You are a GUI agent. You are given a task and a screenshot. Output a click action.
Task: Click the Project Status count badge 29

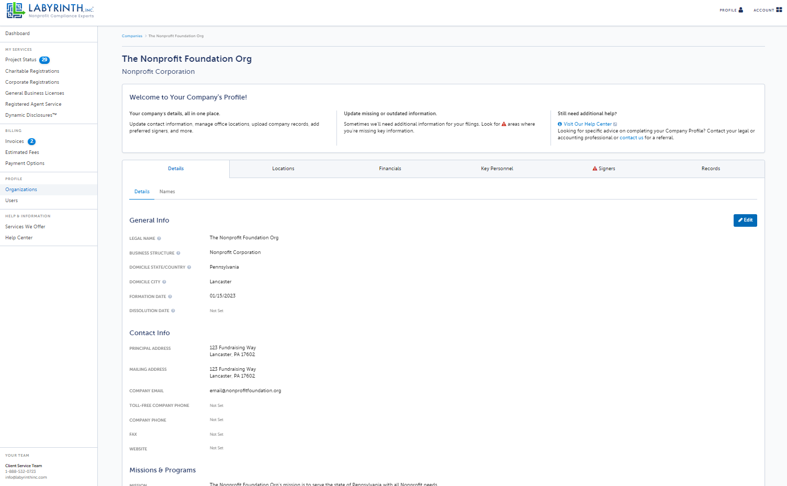click(x=44, y=60)
